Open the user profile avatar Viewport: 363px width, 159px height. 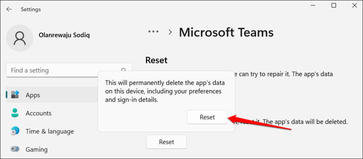point(20,38)
